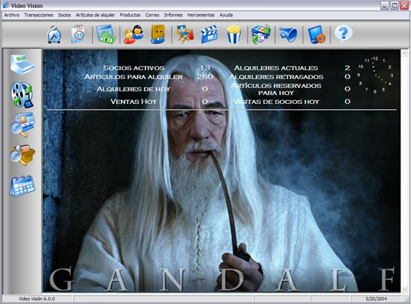Open the Archivo menu
The image size is (411, 304).
tap(12, 15)
